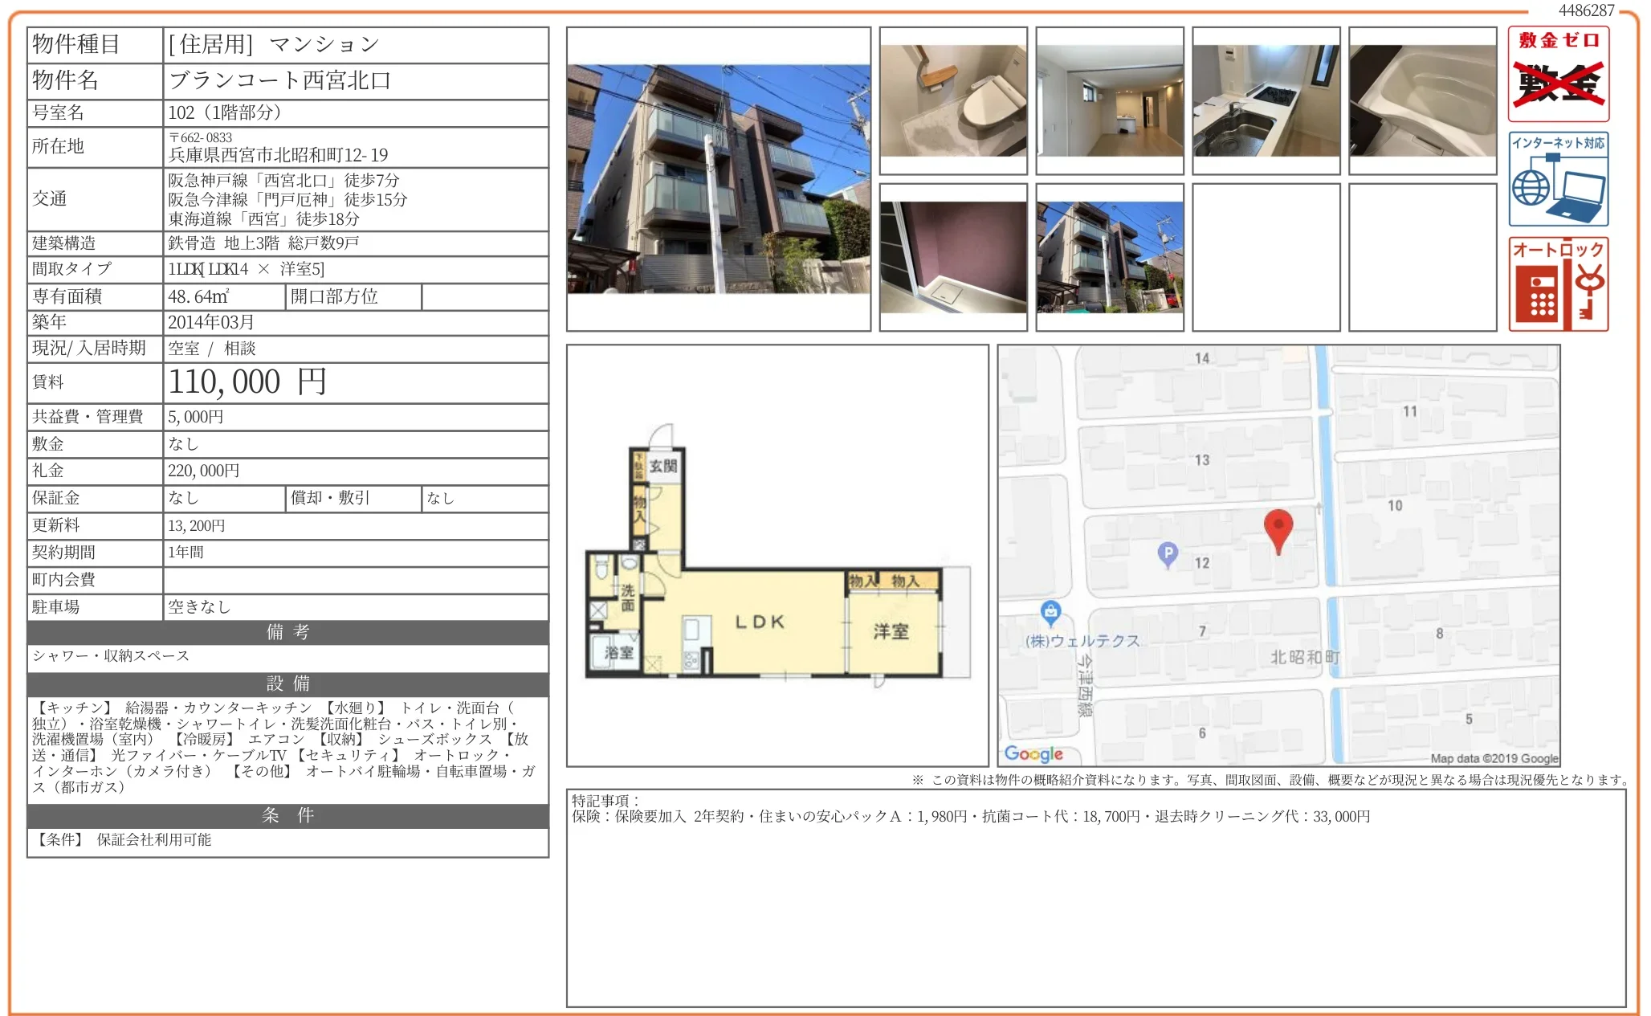Open the bathtub photo thumbnail
1651x1016 pixels.
[x=1422, y=100]
